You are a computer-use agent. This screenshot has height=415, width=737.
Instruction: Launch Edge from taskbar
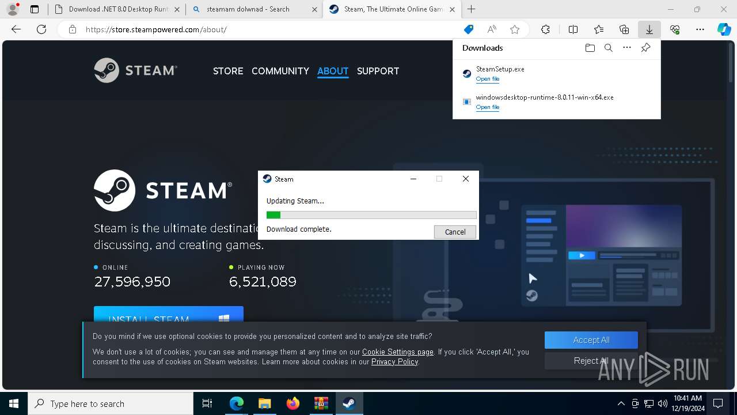point(237,403)
